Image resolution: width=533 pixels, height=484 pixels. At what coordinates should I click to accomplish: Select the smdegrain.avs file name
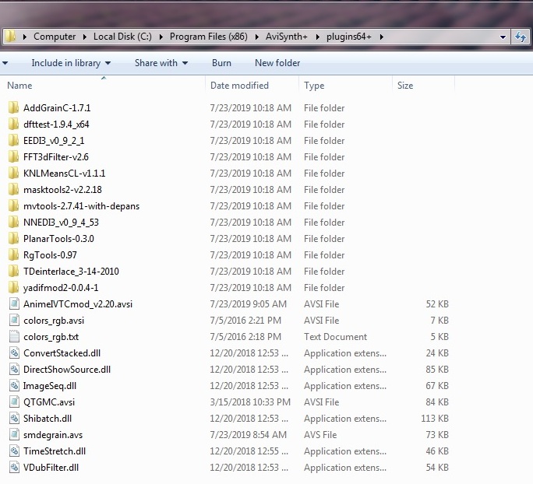(x=53, y=435)
